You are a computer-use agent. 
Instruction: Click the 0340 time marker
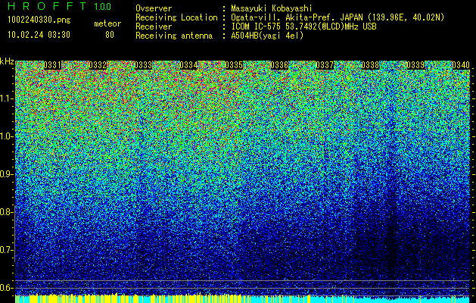[x=461, y=65]
